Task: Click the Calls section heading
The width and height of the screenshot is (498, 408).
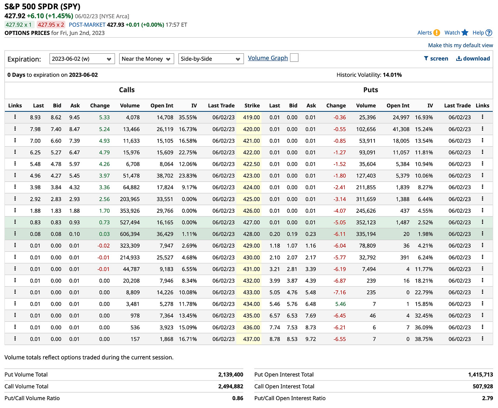Action: tap(127, 90)
